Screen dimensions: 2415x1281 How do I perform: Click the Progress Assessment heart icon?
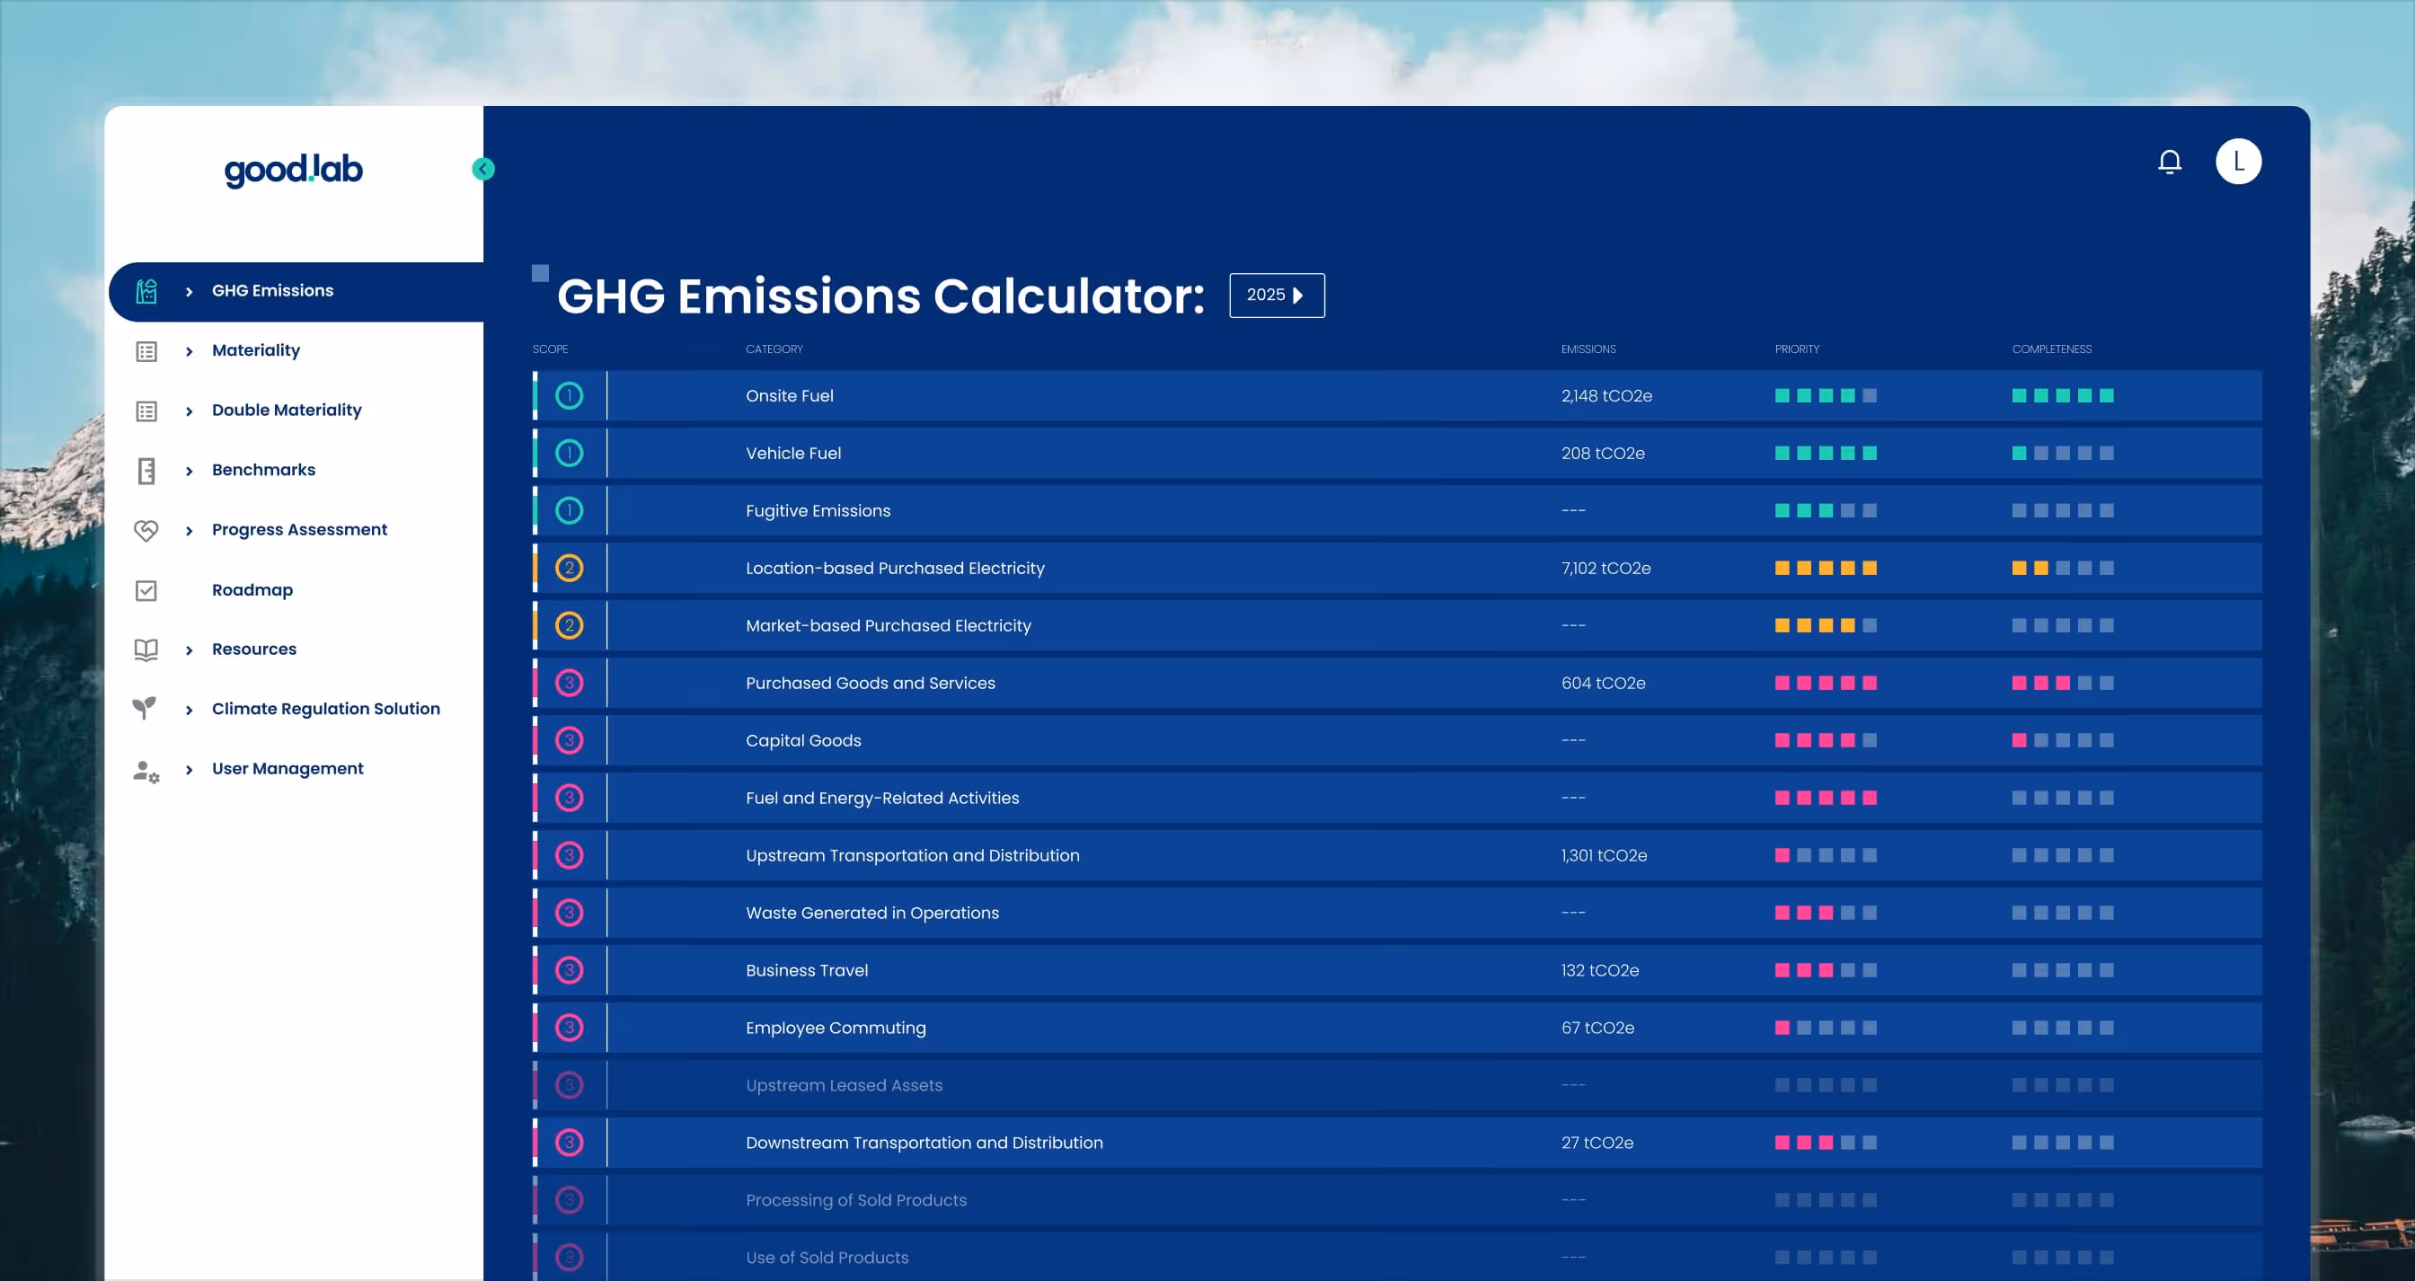coord(146,530)
